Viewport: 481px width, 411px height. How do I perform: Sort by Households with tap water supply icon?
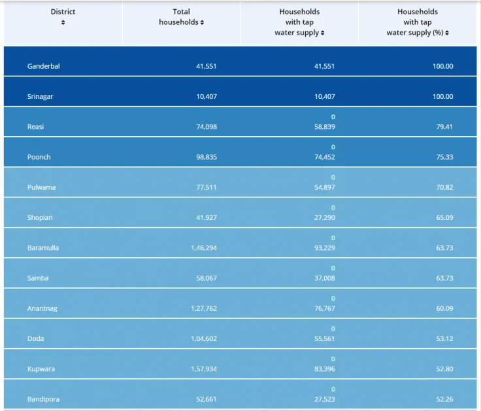[x=323, y=33]
